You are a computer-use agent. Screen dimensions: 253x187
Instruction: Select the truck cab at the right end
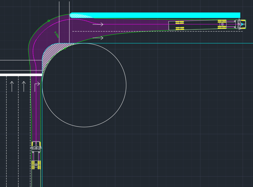[240, 24]
